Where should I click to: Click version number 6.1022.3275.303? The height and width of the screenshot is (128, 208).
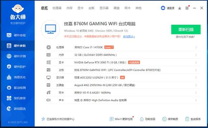(x=18, y=122)
